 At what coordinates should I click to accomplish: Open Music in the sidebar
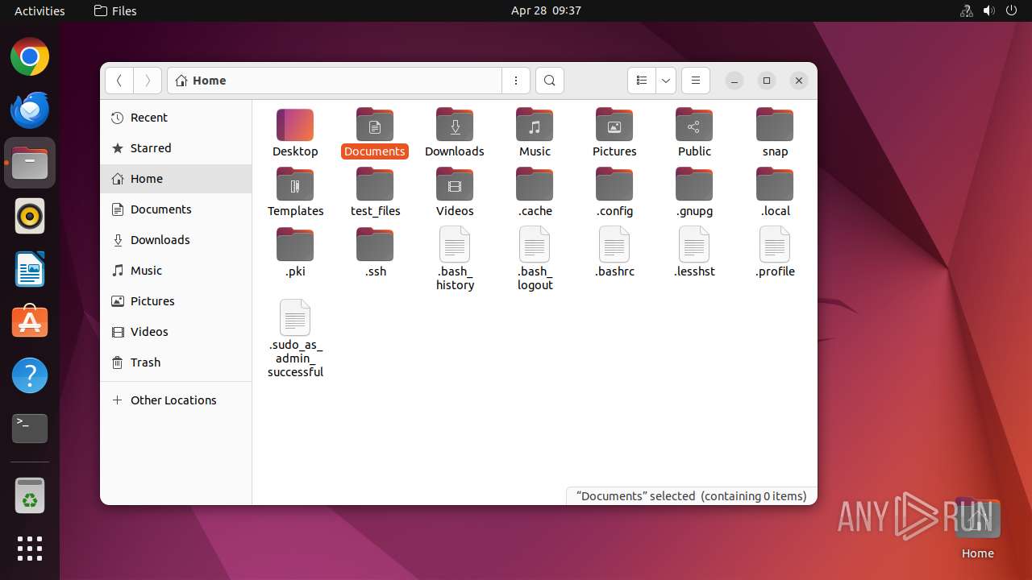tap(176, 271)
